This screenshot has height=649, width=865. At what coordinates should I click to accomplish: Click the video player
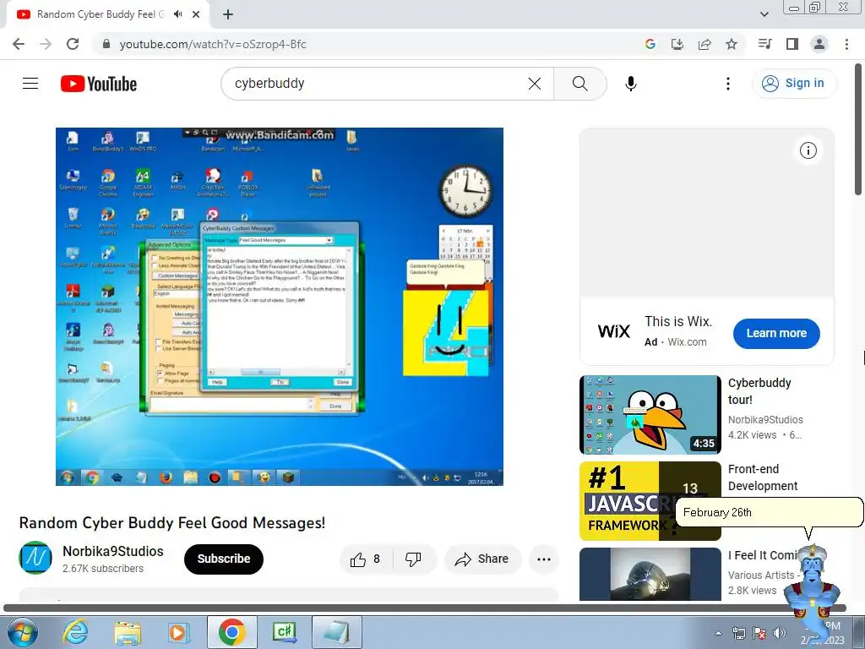tap(279, 306)
